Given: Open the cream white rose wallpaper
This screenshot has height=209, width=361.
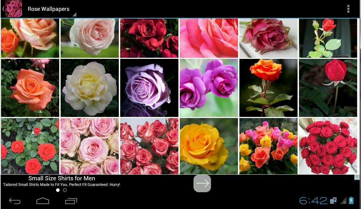Looking at the screenshot, I should [90, 88].
